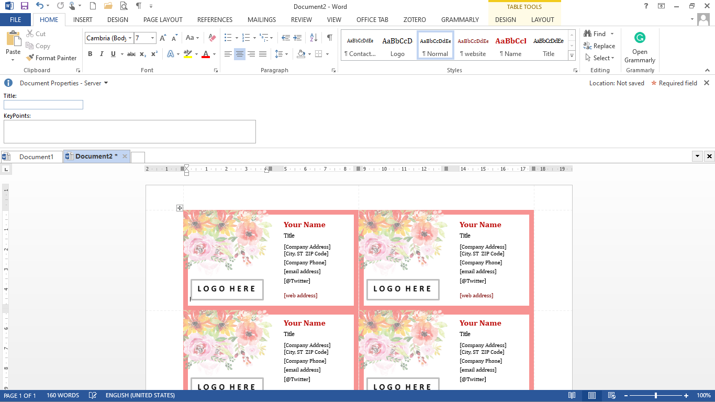Toggle Bold formatting
Viewport: 715px width, 402px height.
(x=90, y=53)
